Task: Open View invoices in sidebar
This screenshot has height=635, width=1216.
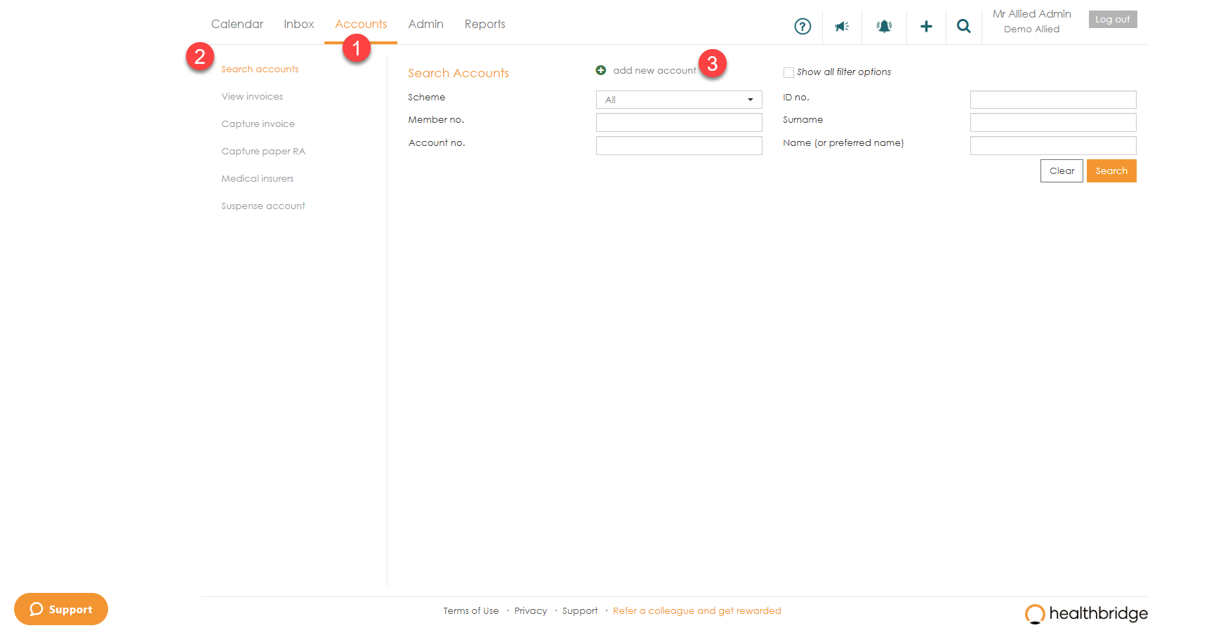Action: click(252, 96)
